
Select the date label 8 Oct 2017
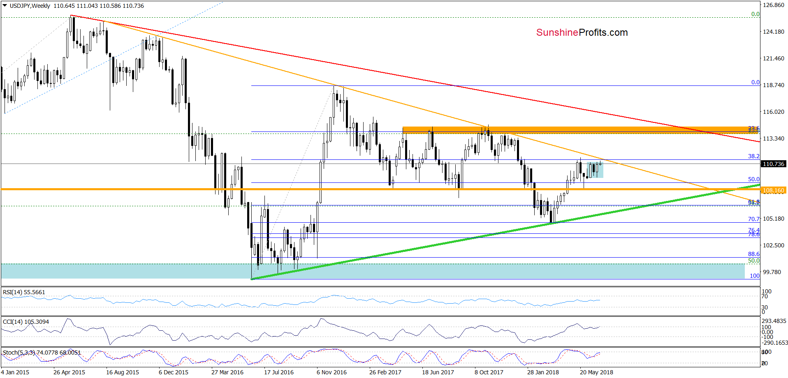(489, 372)
